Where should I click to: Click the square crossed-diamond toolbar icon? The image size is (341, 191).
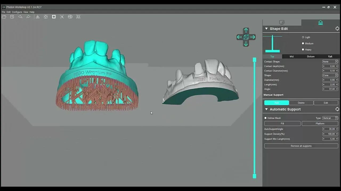pyautogui.click(x=46, y=17)
